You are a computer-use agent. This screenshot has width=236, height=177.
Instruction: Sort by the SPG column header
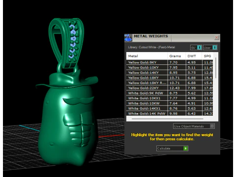coord(207,56)
